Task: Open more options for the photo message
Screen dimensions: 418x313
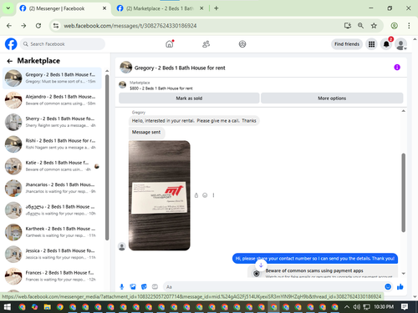Action: point(213,195)
